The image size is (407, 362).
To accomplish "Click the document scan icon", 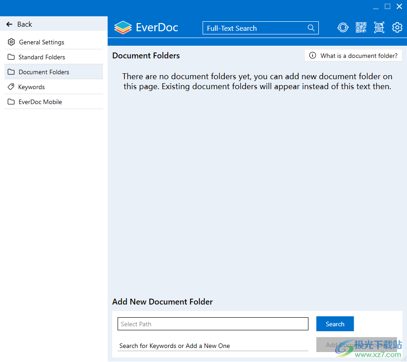I will point(379,28).
